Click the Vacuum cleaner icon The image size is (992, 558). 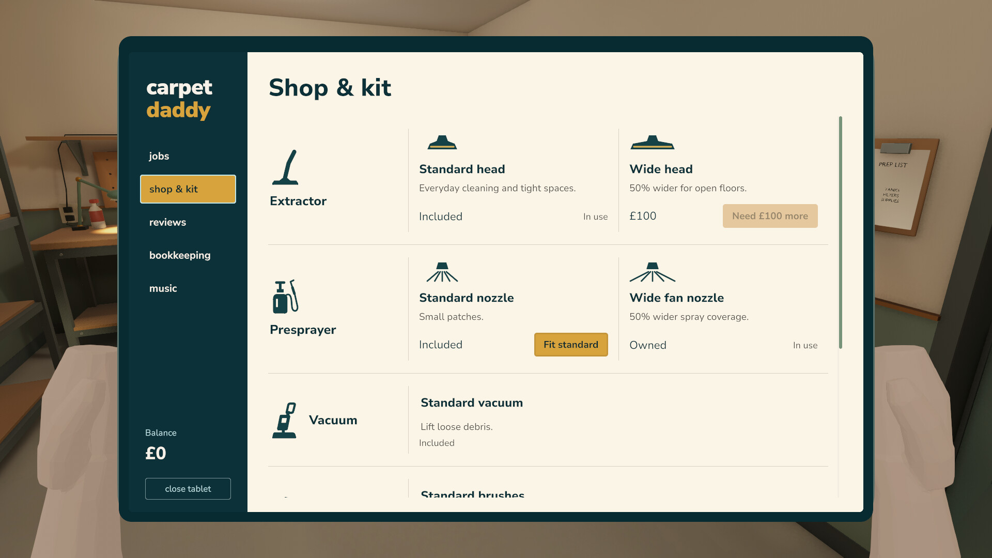(284, 420)
